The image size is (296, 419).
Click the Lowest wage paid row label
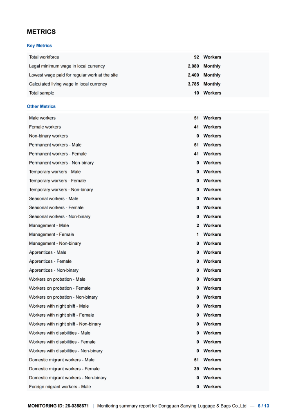[74, 75]
